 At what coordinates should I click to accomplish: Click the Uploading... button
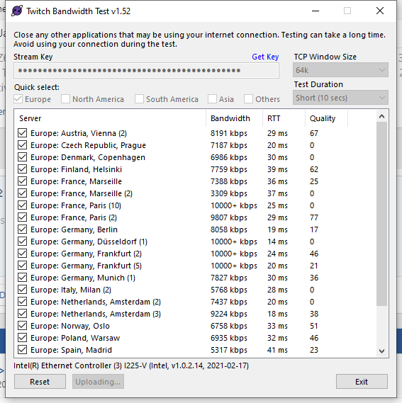[x=98, y=382]
